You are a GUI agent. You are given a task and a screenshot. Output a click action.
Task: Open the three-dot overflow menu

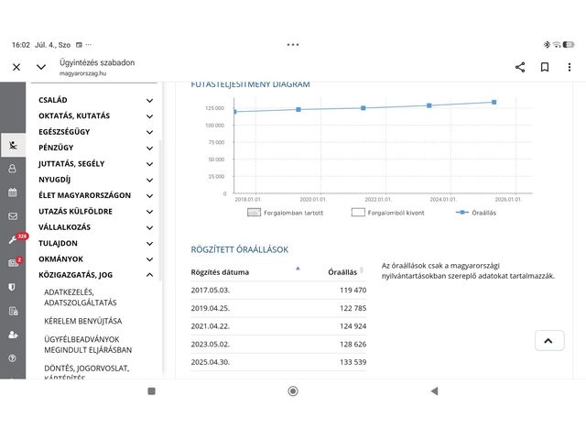(x=570, y=67)
